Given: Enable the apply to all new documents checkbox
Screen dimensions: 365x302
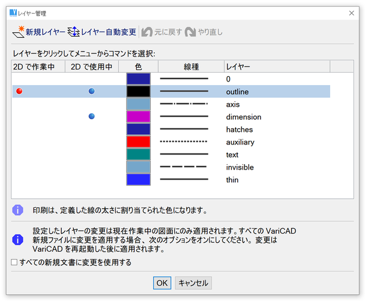Looking at the screenshot, I should (x=14, y=262).
